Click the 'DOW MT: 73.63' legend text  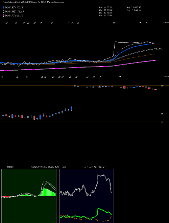click(x=14, y=12)
